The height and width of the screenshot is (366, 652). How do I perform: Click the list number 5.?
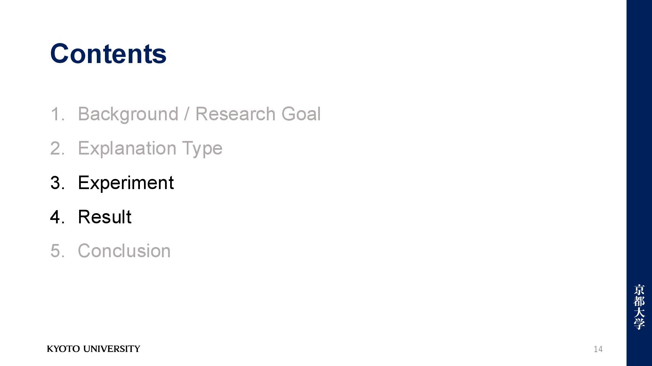point(57,251)
